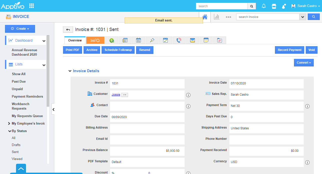The height and width of the screenshot is (174, 322).
Task: Open the Emails tab envelope icon
Action: coord(192,40)
